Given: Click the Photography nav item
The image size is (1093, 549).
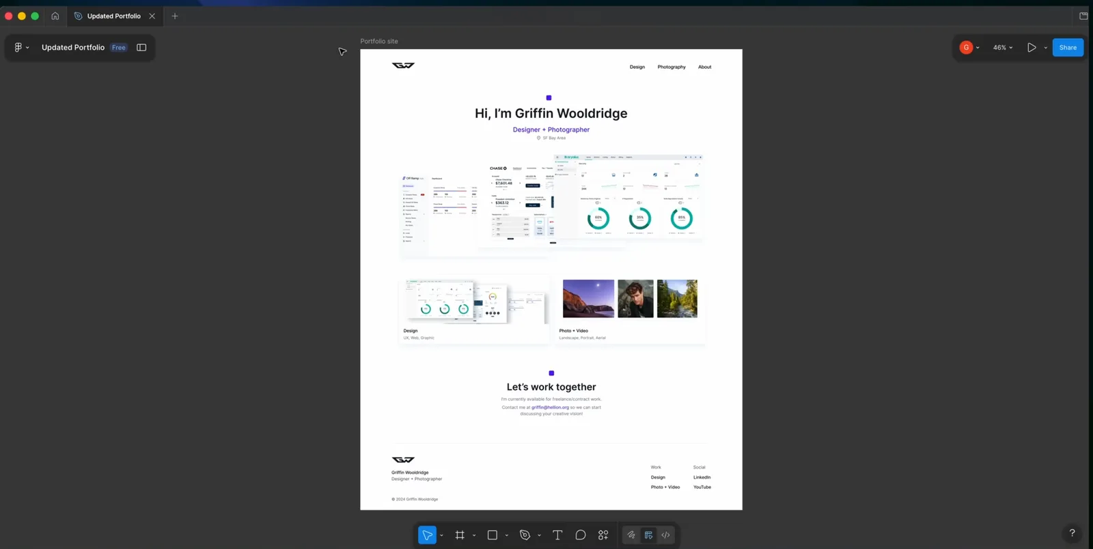Looking at the screenshot, I should click(x=672, y=67).
